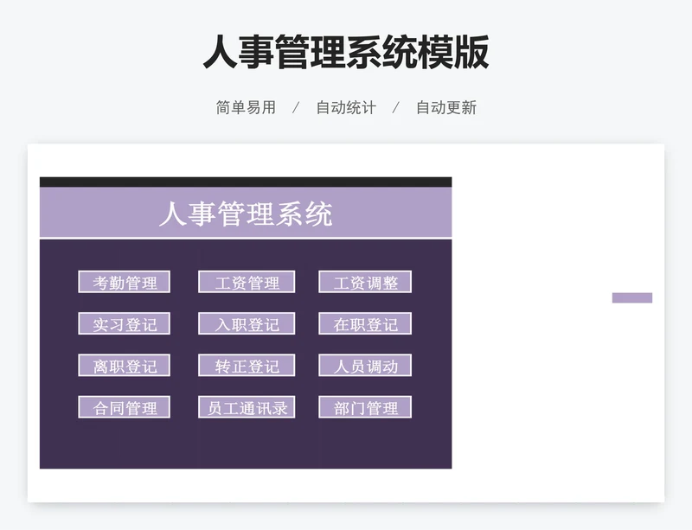This screenshot has height=530, width=692.
Task: Go to 部门管理 module
Action: [x=365, y=407]
